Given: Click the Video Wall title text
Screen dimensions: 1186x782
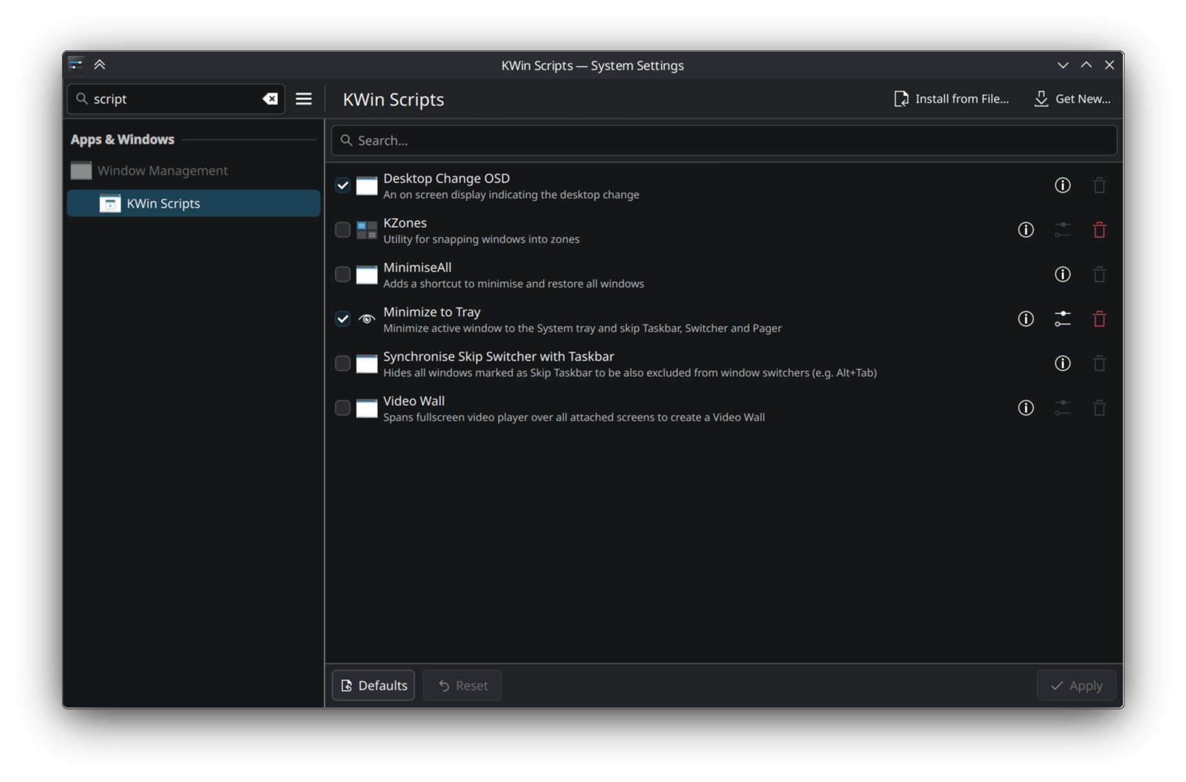Looking at the screenshot, I should click(x=414, y=401).
